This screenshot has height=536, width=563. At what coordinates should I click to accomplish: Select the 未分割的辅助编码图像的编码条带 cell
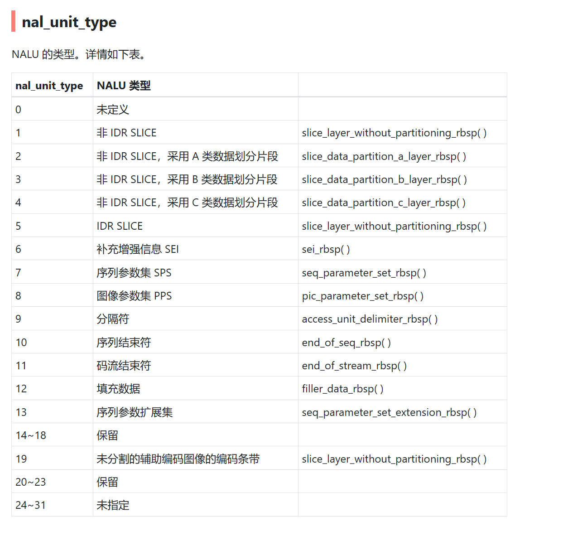click(178, 459)
